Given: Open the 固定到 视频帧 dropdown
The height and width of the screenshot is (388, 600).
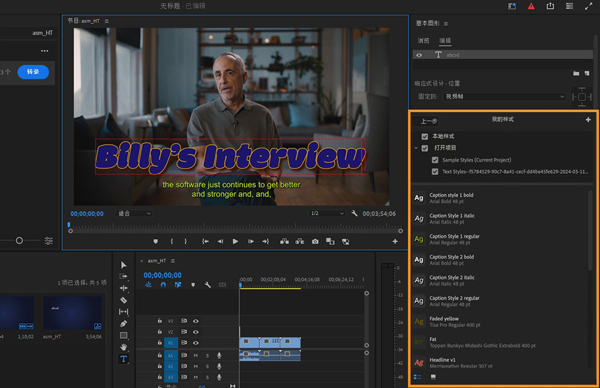Looking at the screenshot, I should click(505, 97).
